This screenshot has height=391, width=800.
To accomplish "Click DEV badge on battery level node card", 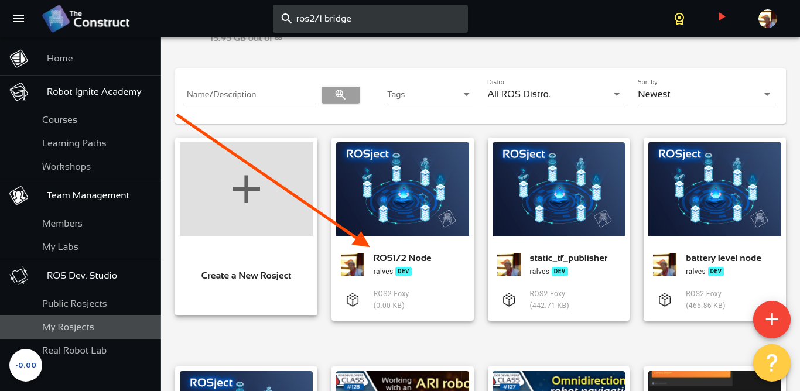I will coord(716,272).
